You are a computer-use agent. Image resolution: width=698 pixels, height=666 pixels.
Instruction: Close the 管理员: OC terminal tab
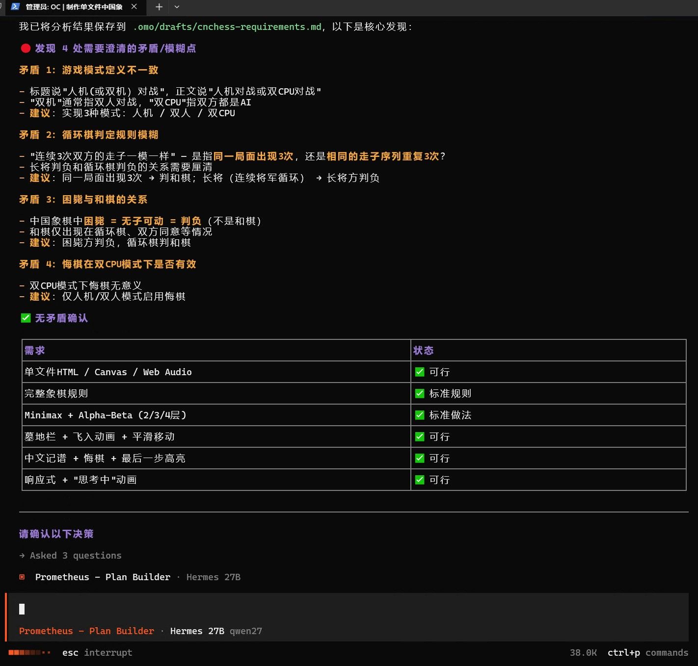(x=134, y=7)
